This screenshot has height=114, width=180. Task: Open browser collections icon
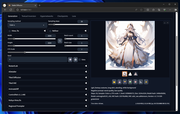pyautogui.click(x=159, y=10)
